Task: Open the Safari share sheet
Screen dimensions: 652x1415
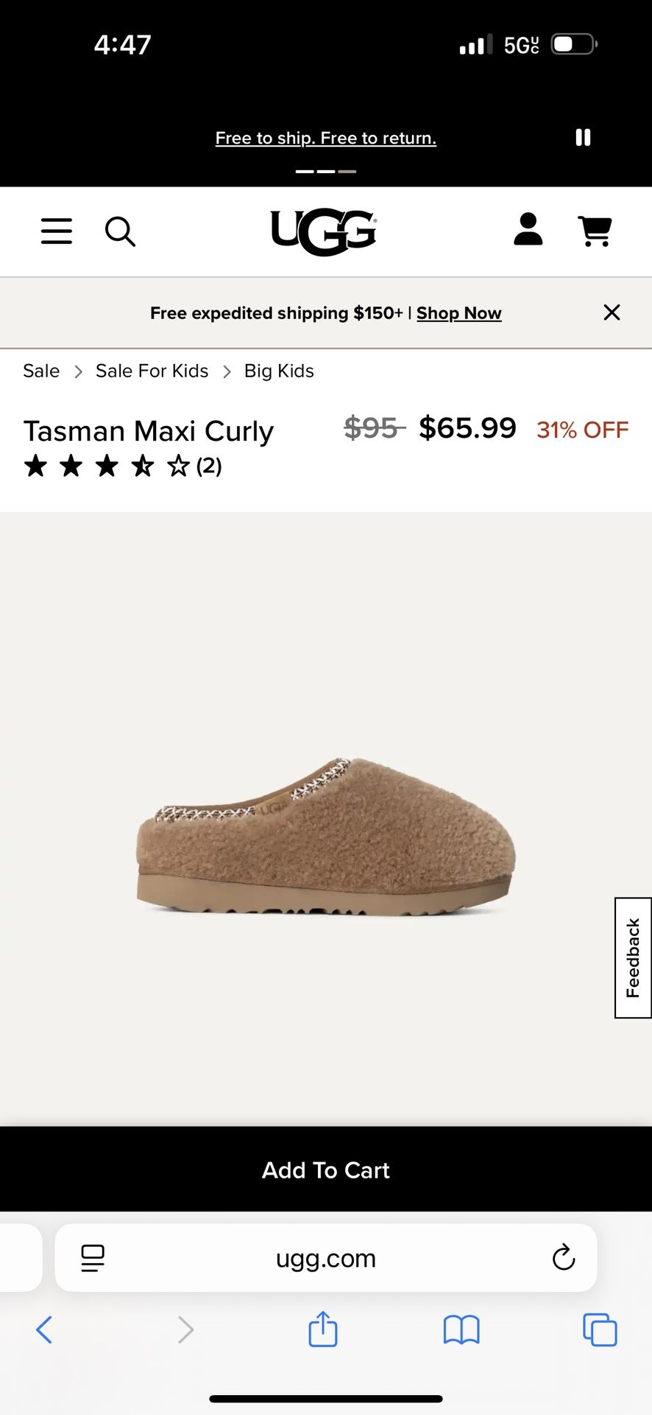Action: (x=322, y=1330)
